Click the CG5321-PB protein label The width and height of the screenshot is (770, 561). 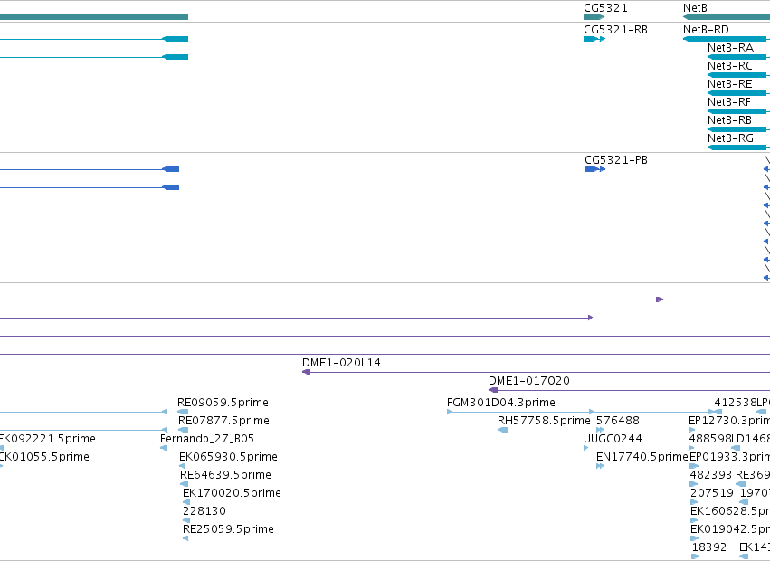616,160
